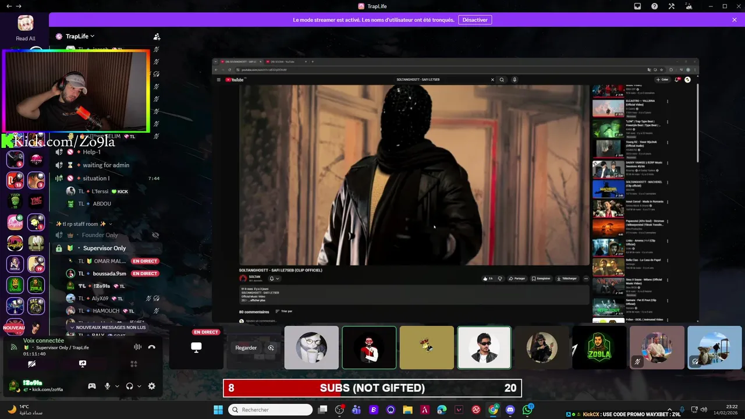Open the ZO9LA server in the server list
The height and width of the screenshot is (419, 745).
[36, 285]
